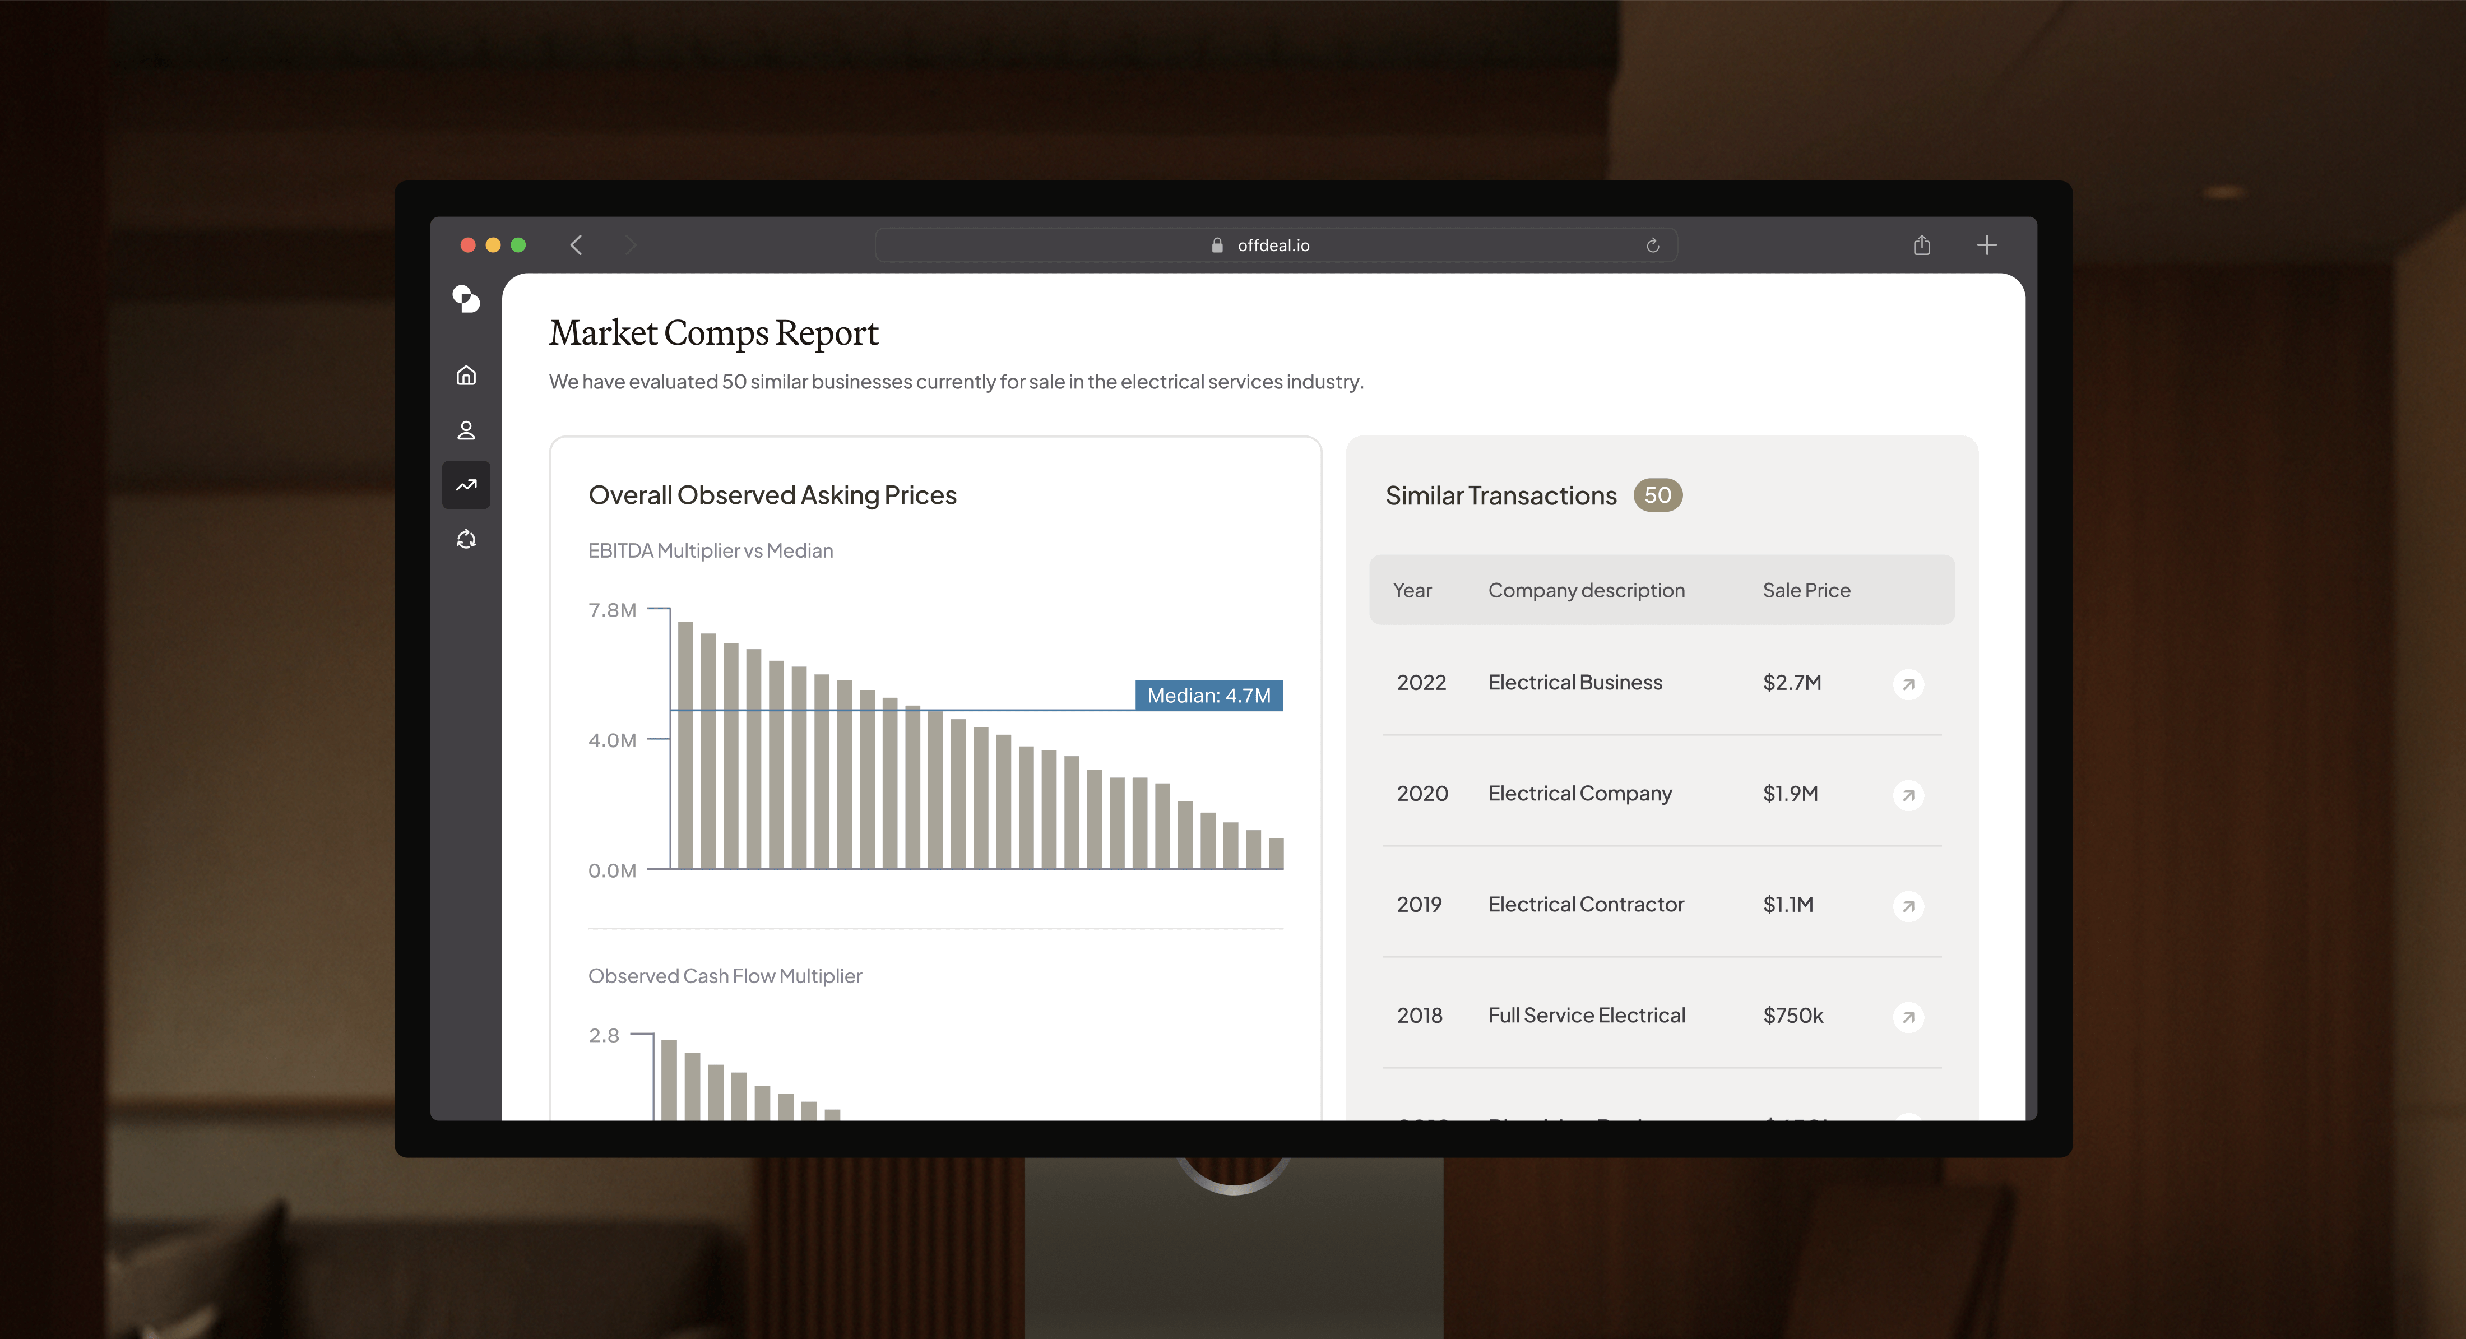The height and width of the screenshot is (1339, 2466).
Task: Click the Sale Price column header
Action: 1806,591
